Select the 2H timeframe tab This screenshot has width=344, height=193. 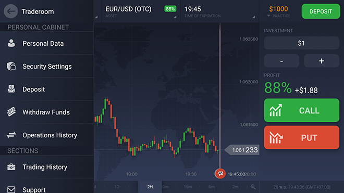150,187
